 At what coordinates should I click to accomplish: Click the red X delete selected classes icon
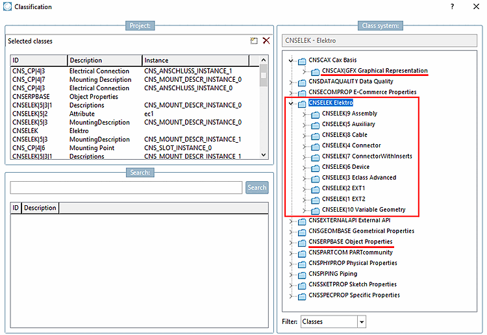pyautogui.click(x=266, y=41)
